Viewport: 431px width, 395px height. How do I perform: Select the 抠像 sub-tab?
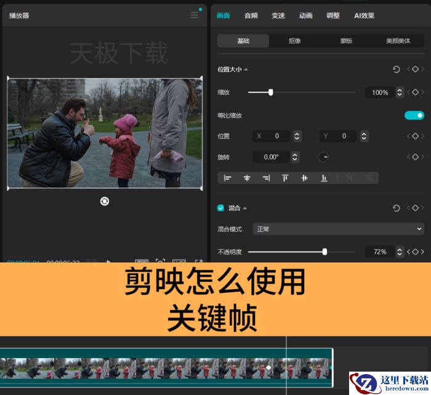[295, 41]
